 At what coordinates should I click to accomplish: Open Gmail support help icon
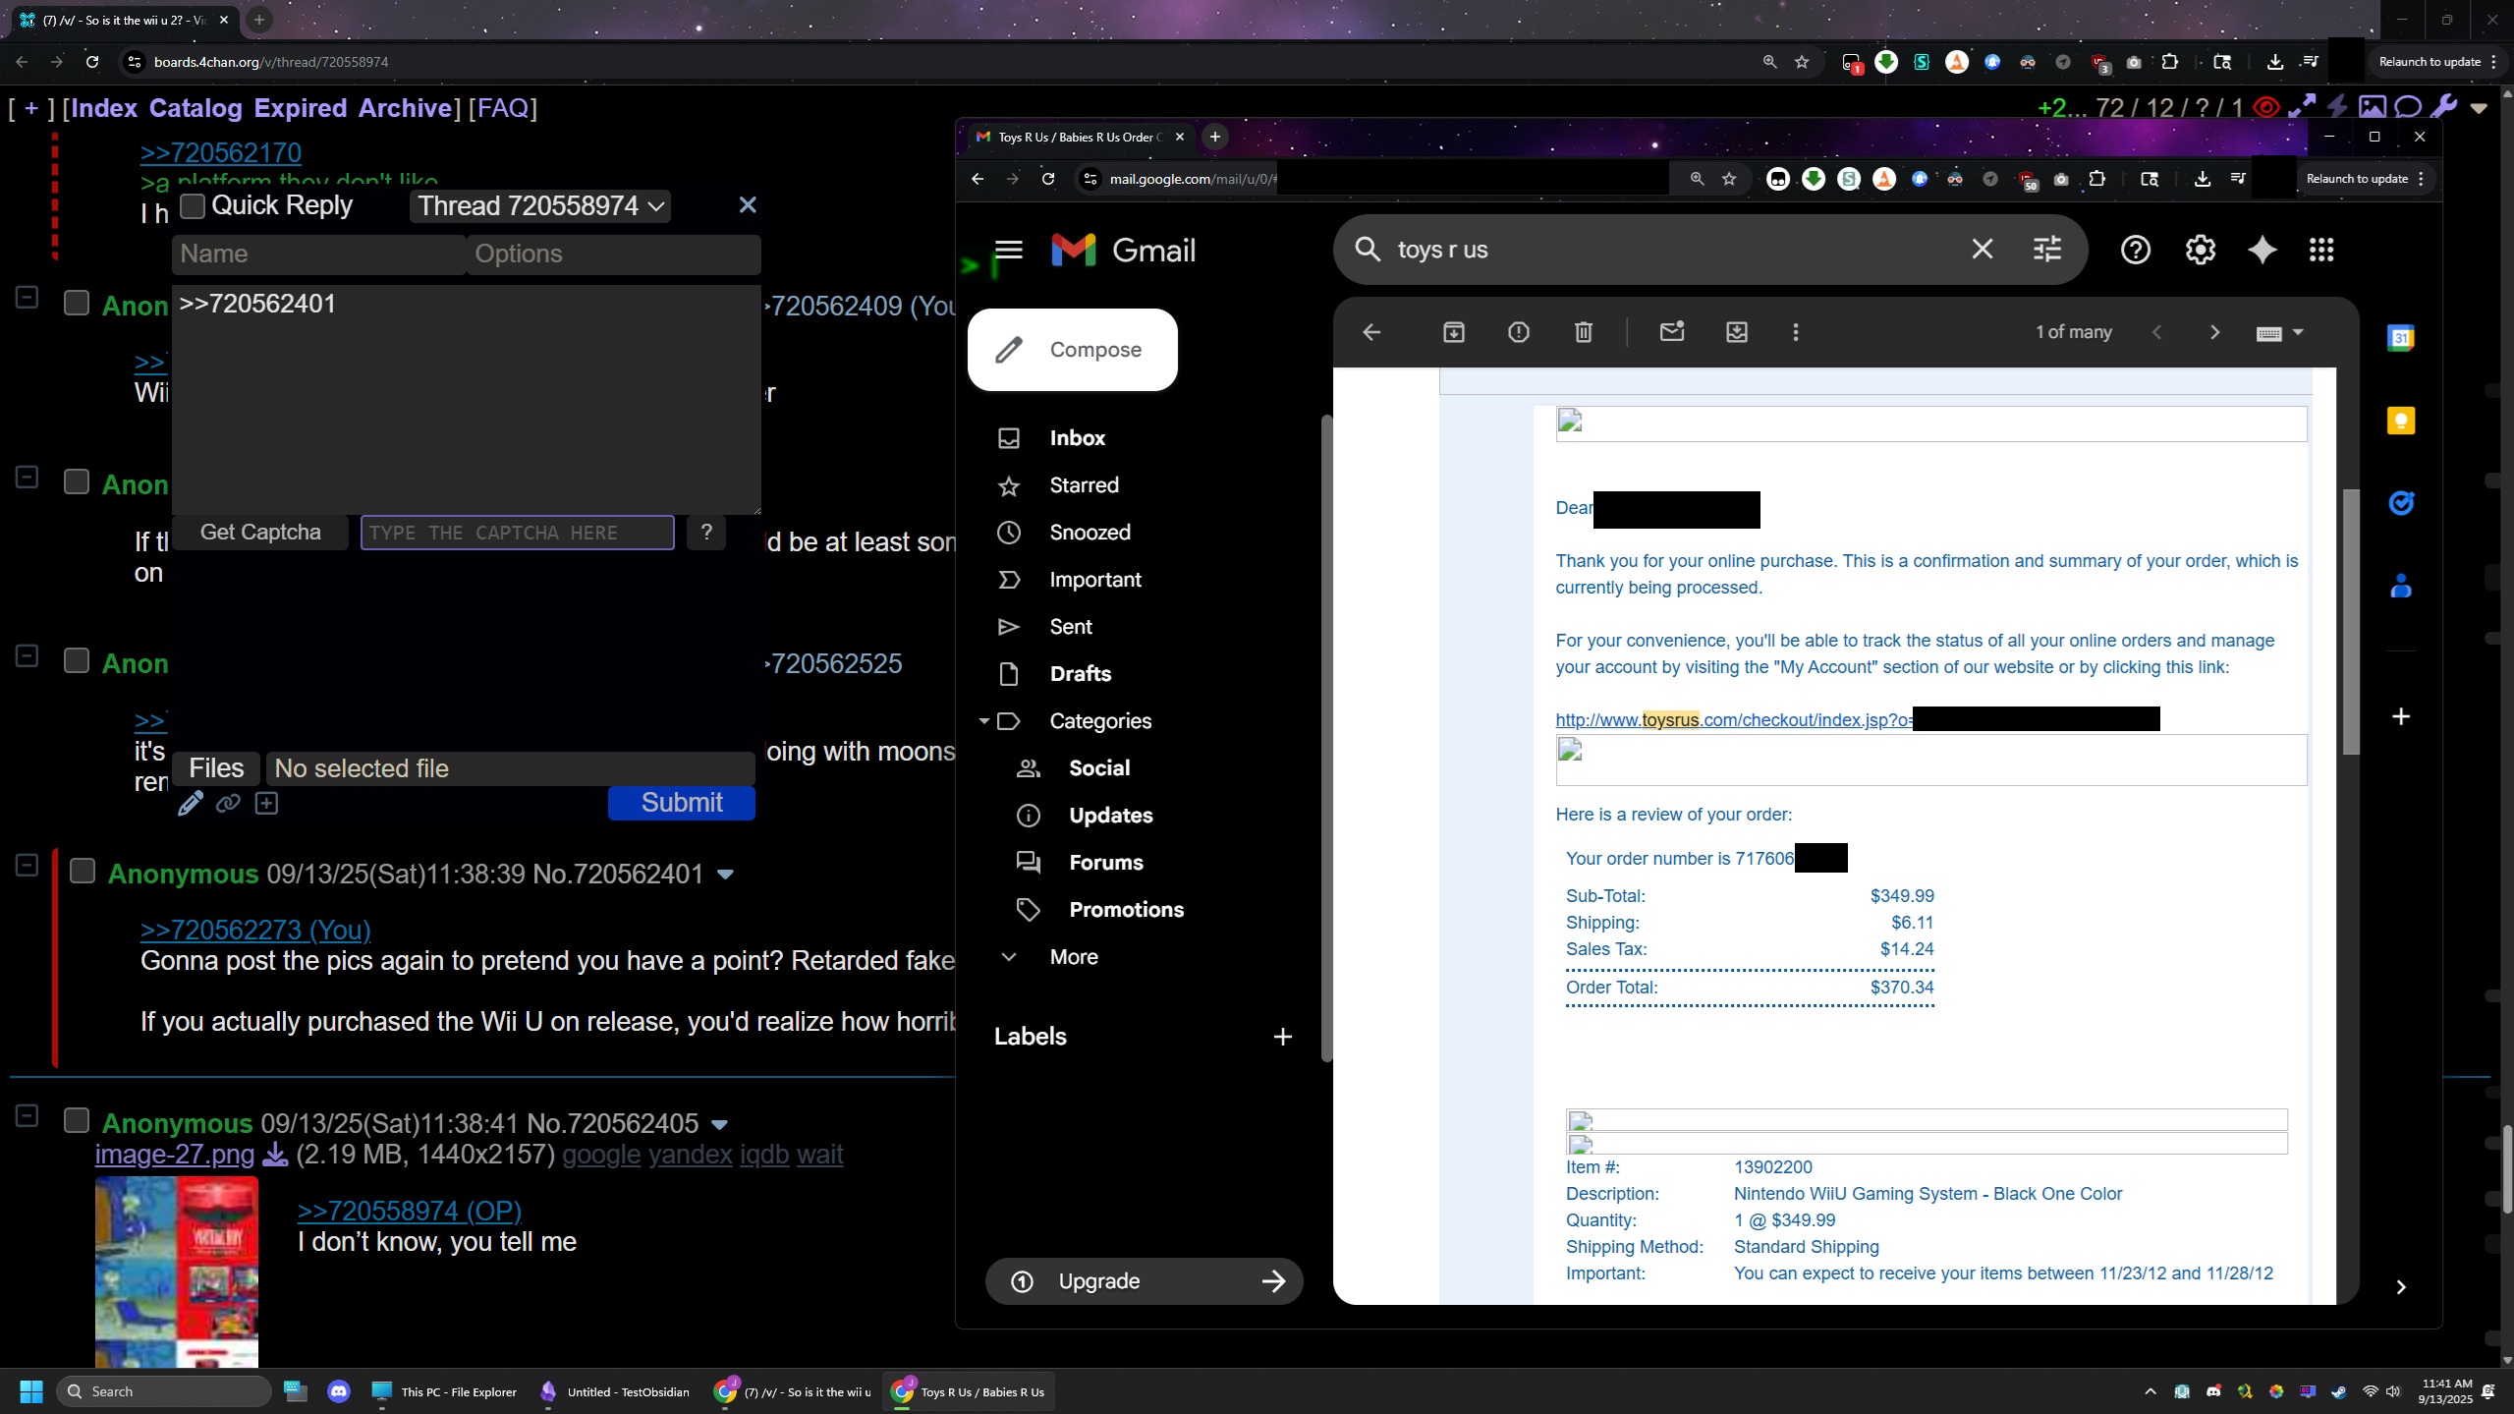click(2136, 250)
